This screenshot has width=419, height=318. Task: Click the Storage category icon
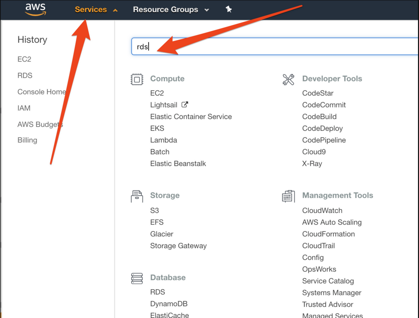tap(137, 196)
